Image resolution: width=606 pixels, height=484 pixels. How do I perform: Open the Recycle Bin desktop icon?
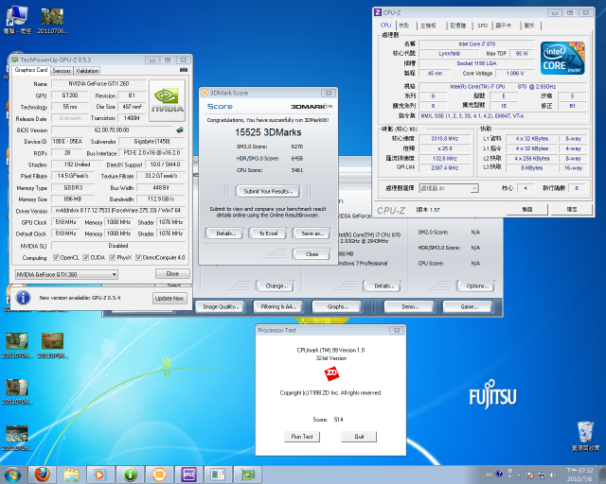point(585,436)
